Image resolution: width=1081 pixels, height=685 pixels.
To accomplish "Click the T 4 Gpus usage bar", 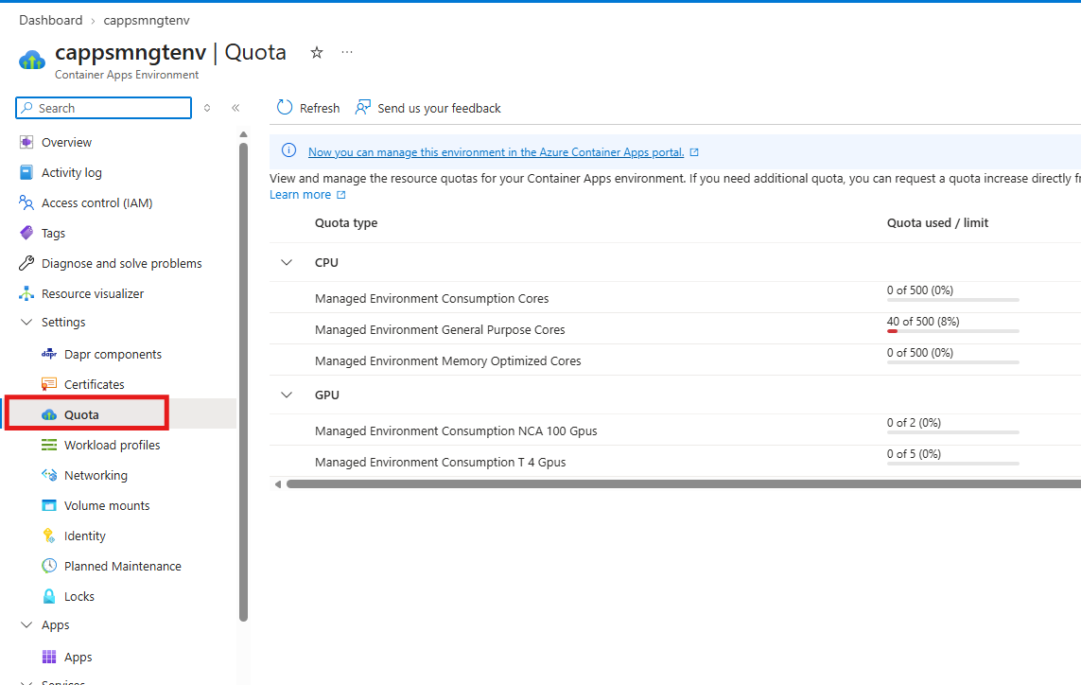I will (952, 464).
